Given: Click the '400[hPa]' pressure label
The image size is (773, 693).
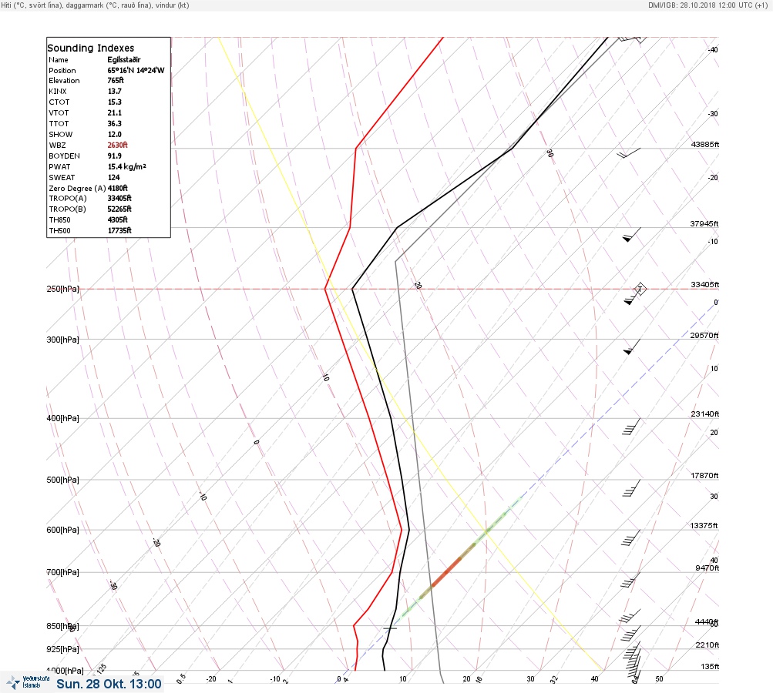Looking at the screenshot, I should click(x=62, y=418).
